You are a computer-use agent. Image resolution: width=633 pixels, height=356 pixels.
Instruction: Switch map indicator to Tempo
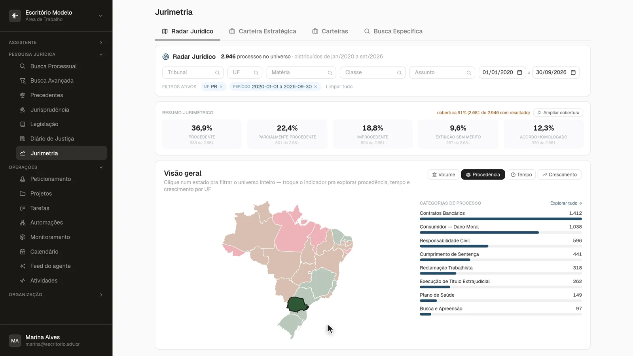pyautogui.click(x=521, y=174)
